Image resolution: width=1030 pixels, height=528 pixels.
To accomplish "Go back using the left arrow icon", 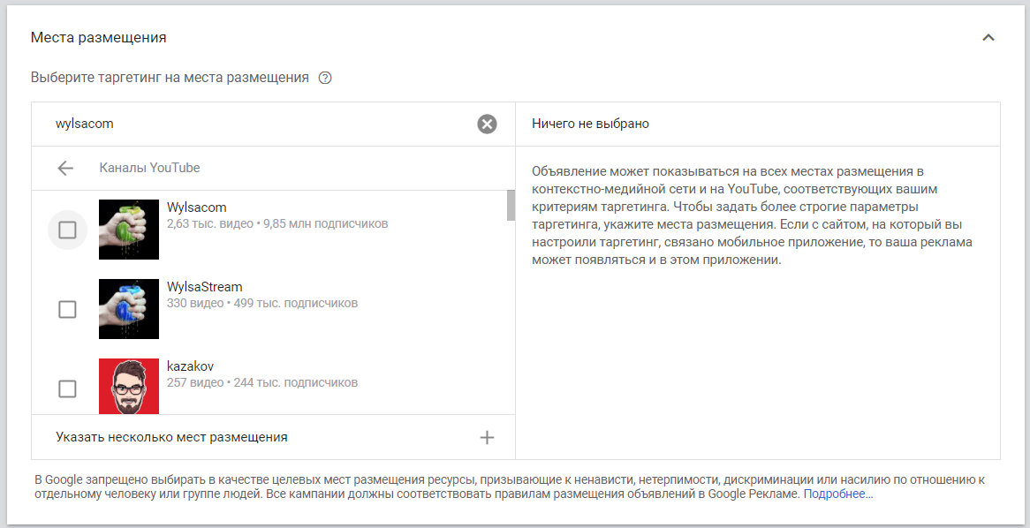I will 65,168.
